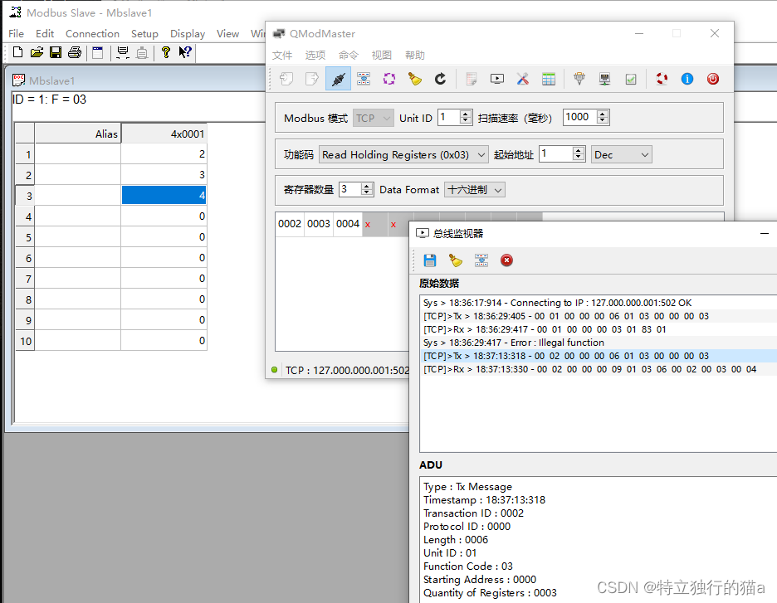Open the 文件 menu in QModMaster
777x603 pixels.
click(x=282, y=55)
